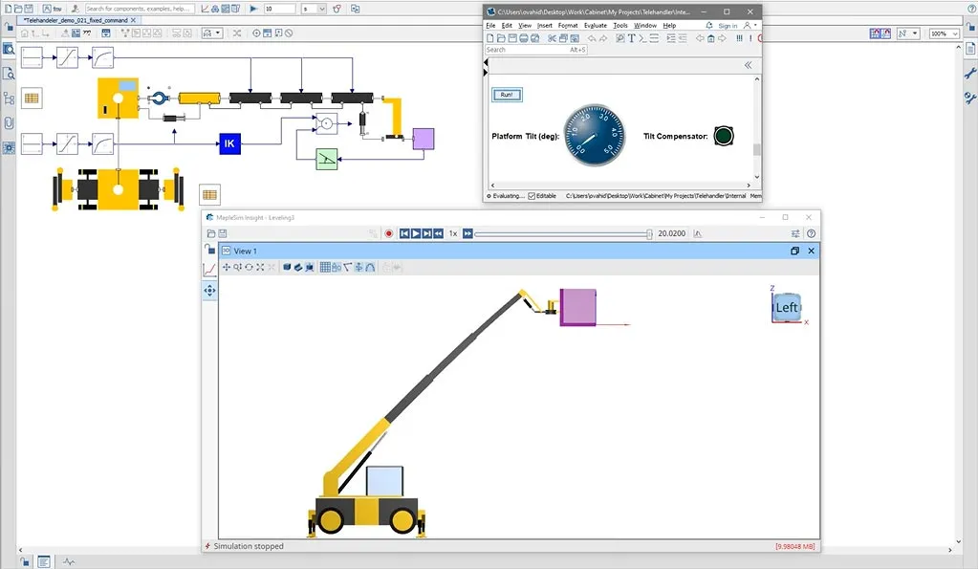
Task: Select the Save icon in MapleSim's toolbar
Action: point(29,8)
